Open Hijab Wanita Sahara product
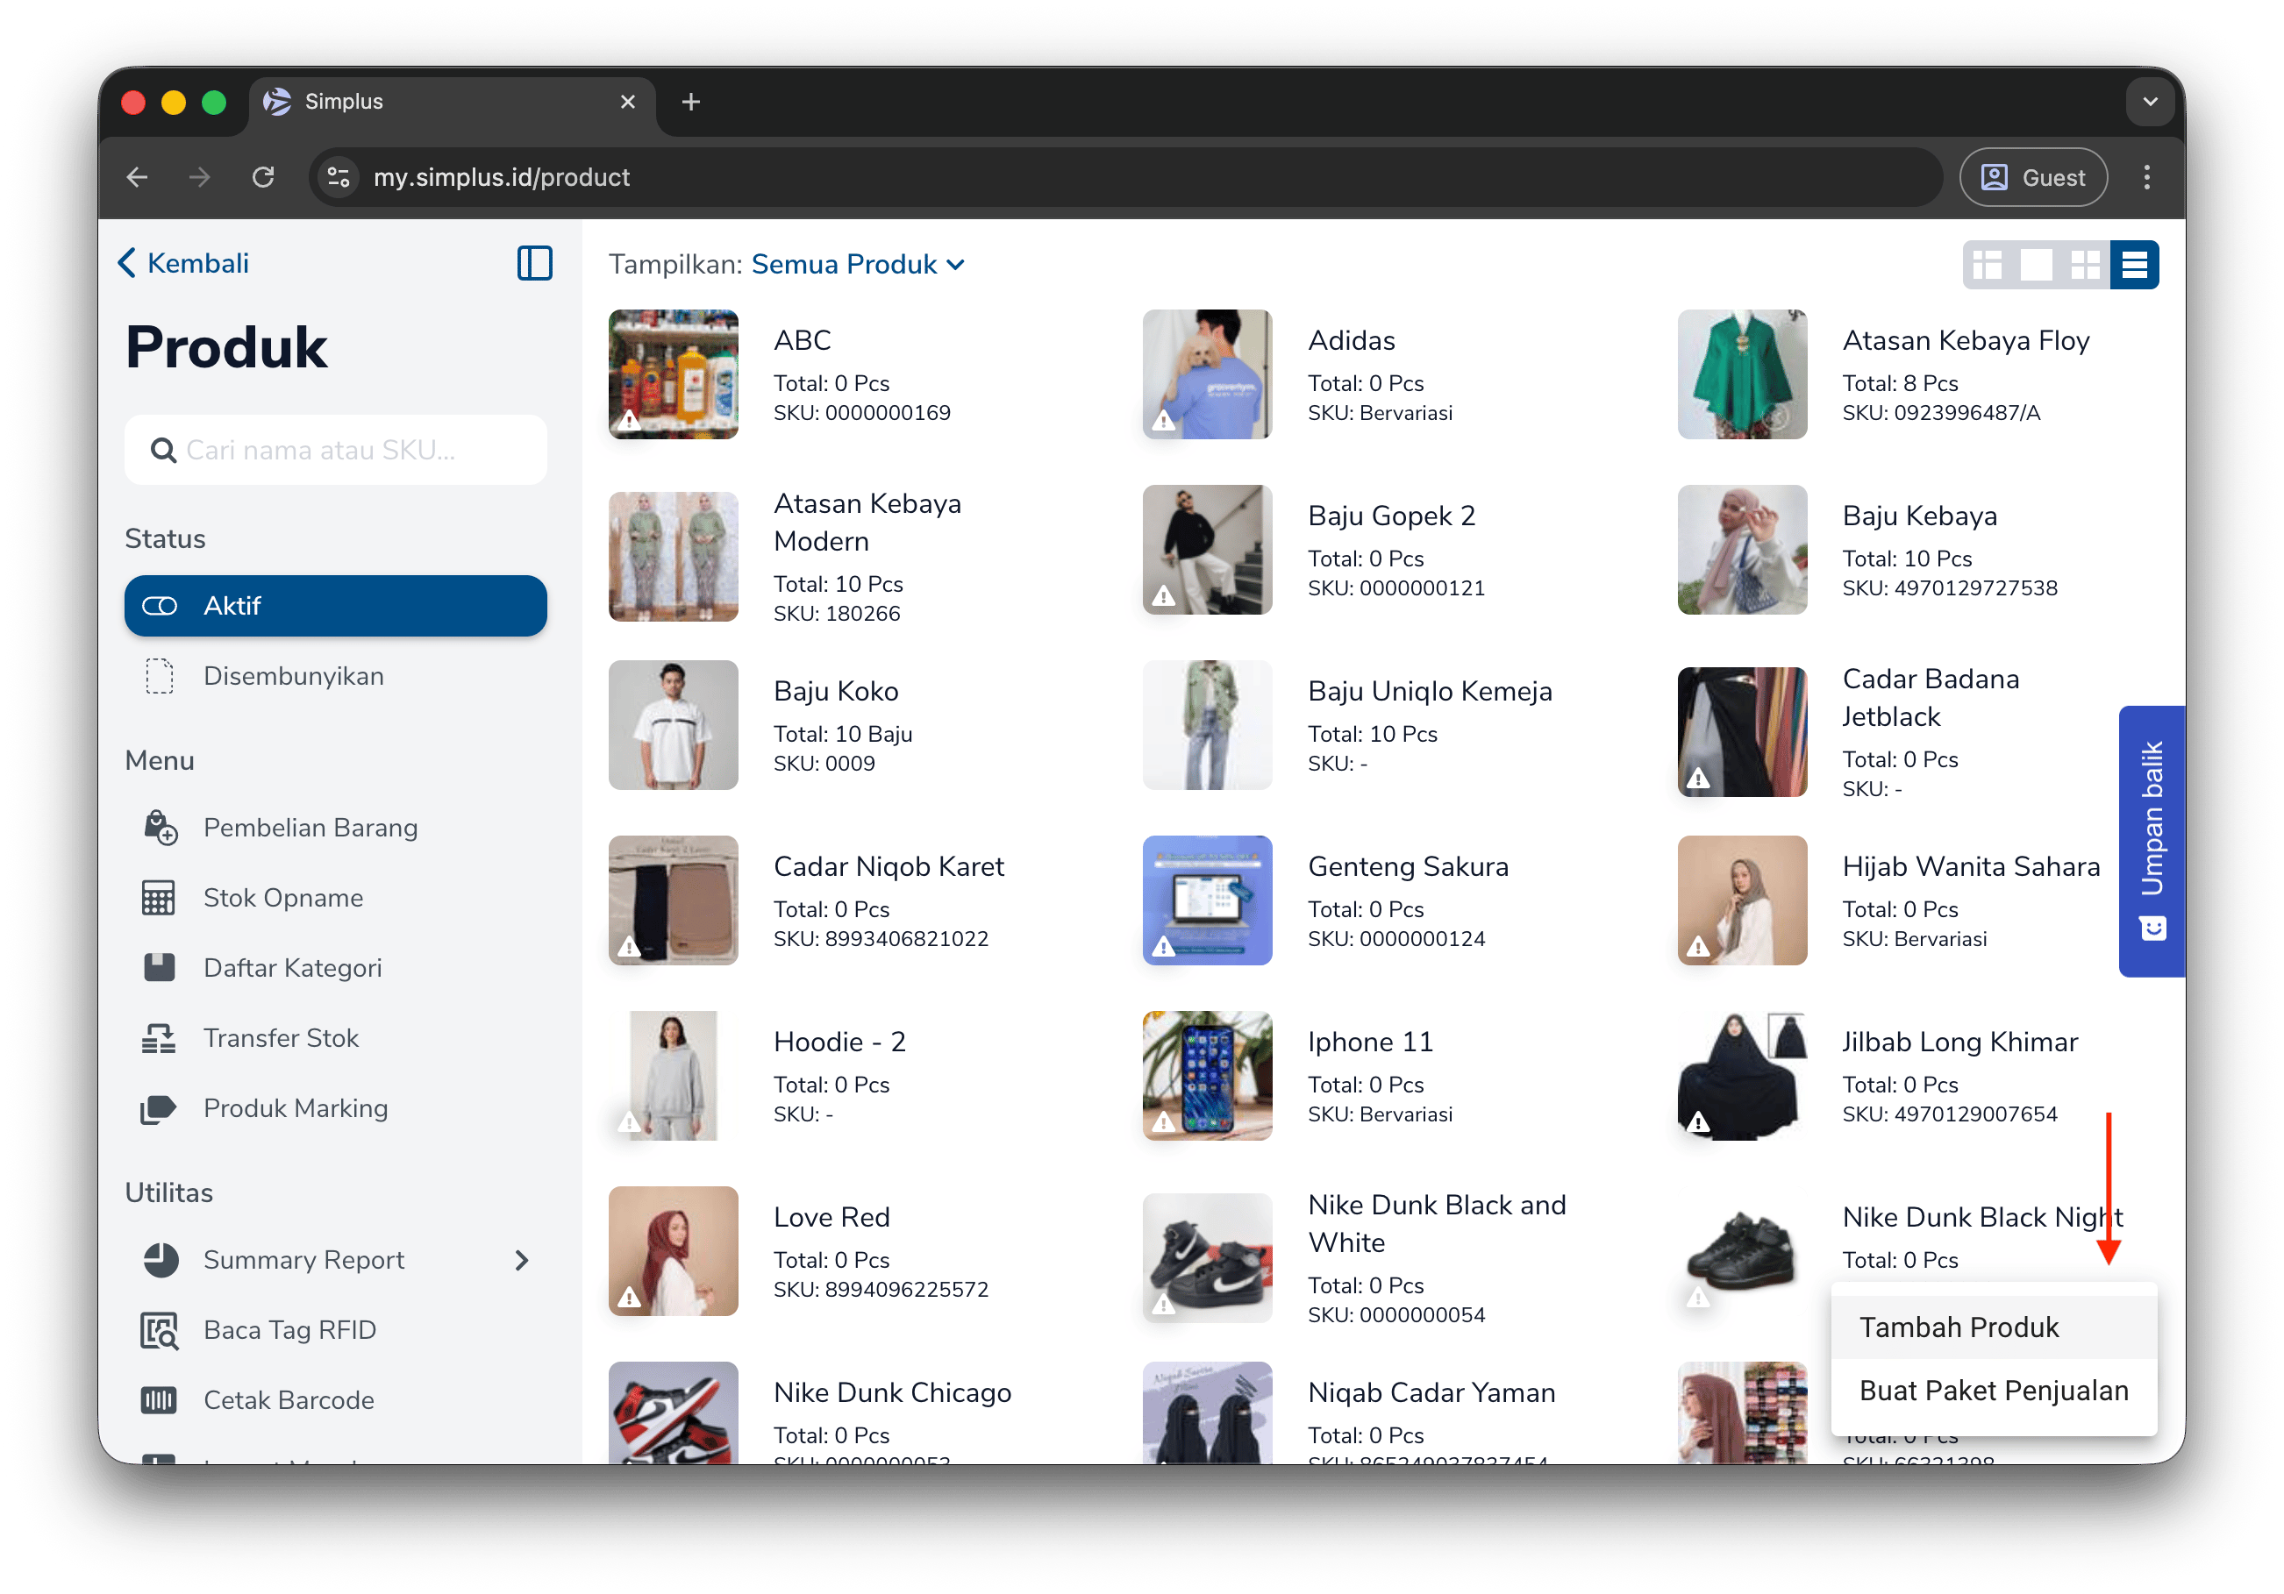 tap(1742, 901)
